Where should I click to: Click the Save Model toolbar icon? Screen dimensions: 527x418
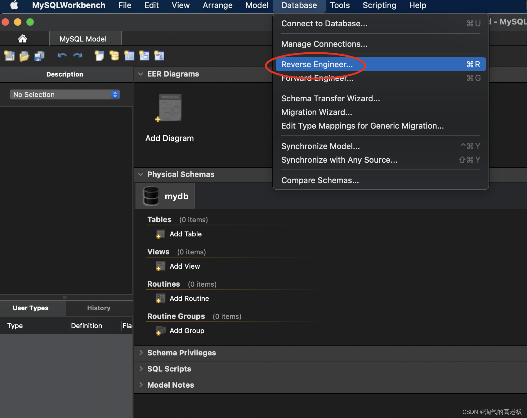39,56
